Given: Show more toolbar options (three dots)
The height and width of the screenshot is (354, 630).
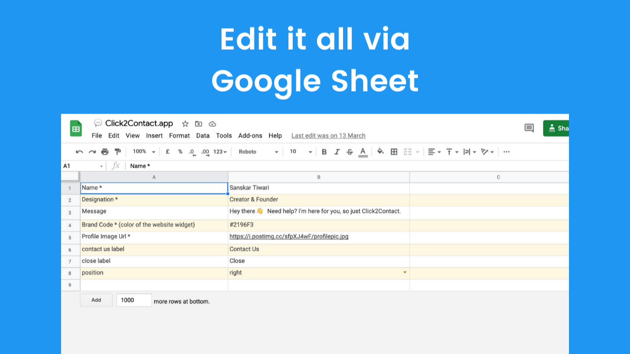Looking at the screenshot, I should tap(506, 152).
